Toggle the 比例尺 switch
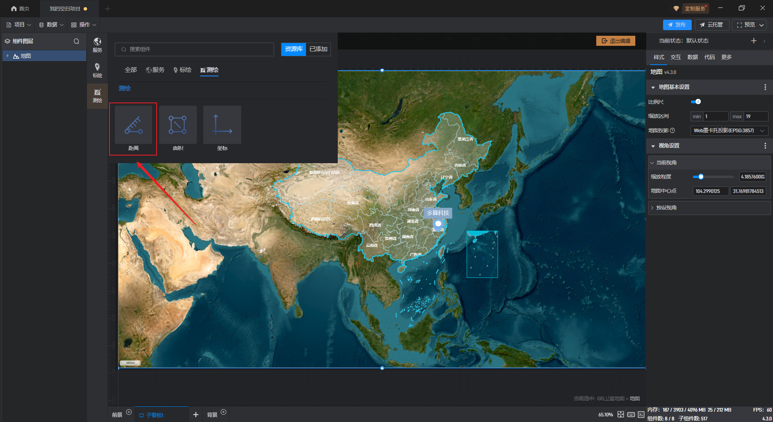Viewport: 773px width, 422px height. pyautogui.click(x=696, y=102)
